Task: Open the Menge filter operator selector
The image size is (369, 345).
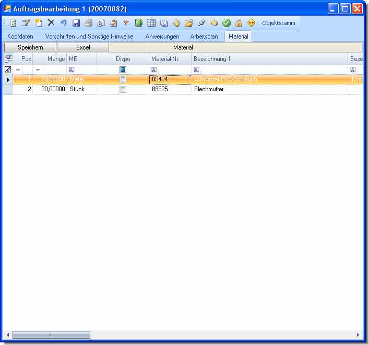Action: pos(38,69)
